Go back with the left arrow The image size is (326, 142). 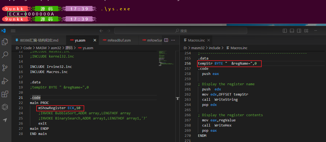click(x=101, y=31)
